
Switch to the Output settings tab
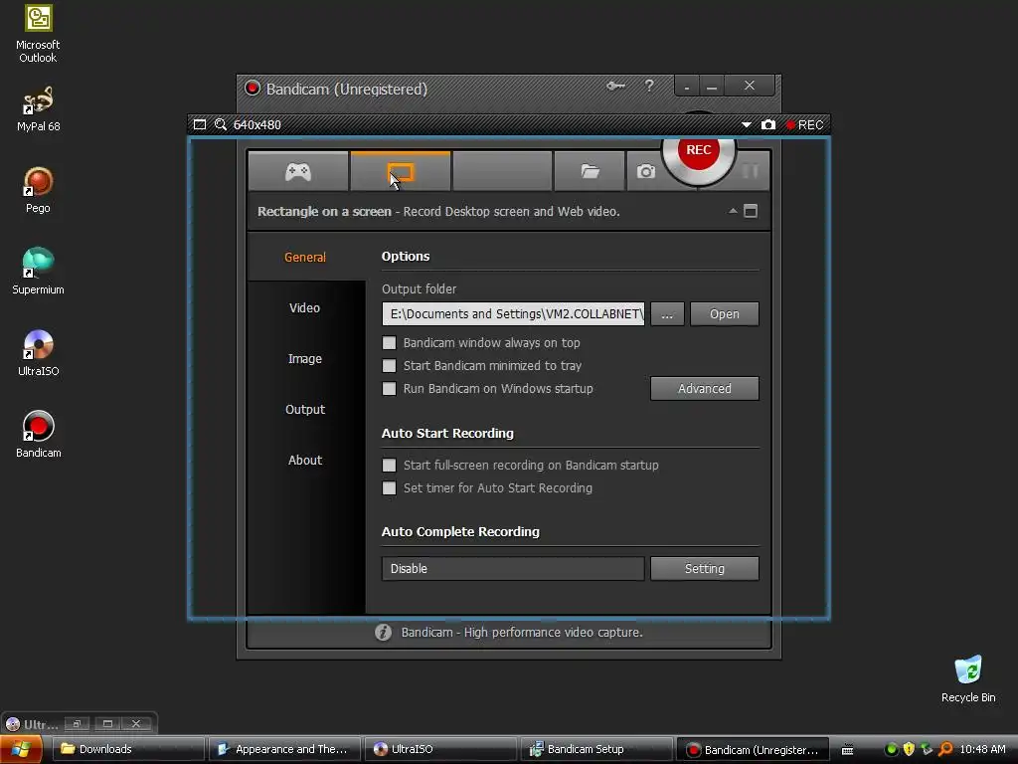pos(305,409)
